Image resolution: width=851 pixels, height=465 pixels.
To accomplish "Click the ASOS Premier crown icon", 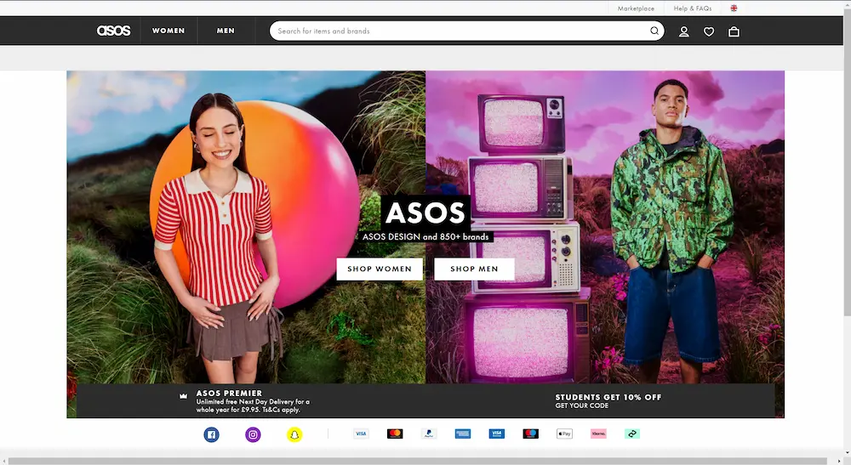I will click(x=184, y=396).
